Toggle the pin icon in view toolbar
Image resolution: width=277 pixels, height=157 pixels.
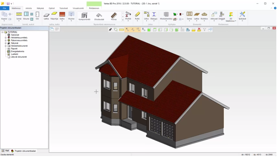110,30
